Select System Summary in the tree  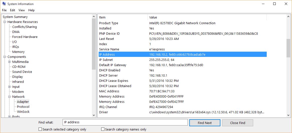pyautogui.click(x=15, y=17)
